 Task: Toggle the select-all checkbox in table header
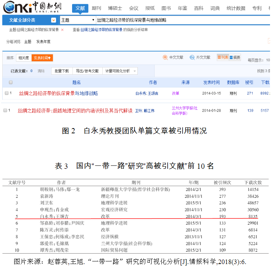11,82
